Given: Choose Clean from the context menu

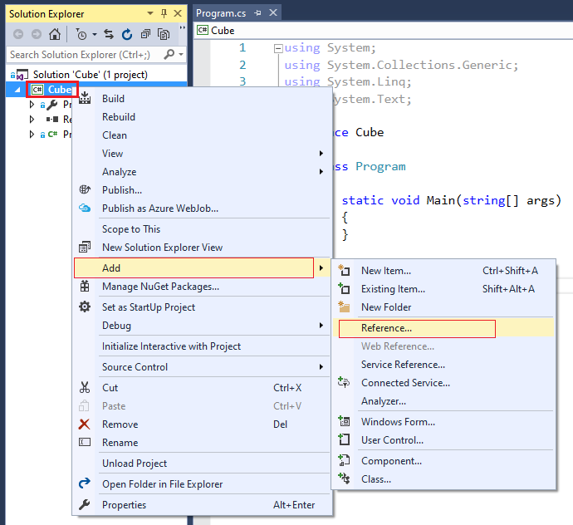Looking at the screenshot, I should point(203,135).
